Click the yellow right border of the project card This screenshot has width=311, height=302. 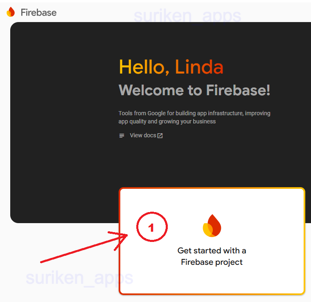[x=304, y=241]
